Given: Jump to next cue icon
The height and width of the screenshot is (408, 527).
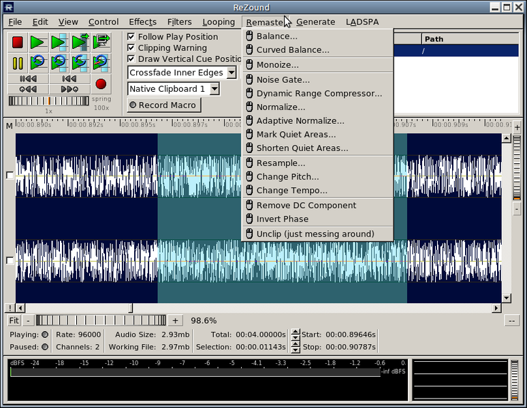Looking at the screenshot, I should pyautogui.click(x=69, y=89).
